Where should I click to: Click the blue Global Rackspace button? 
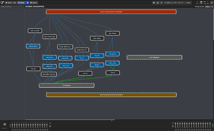pyautogui.click(x=28, y=2)
